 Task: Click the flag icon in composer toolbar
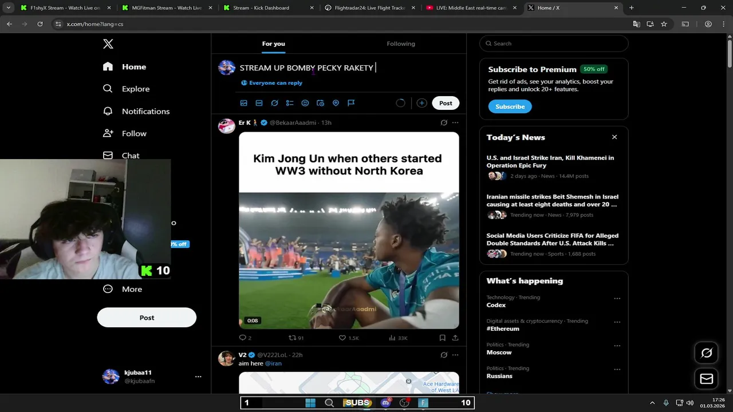[351, 103]
